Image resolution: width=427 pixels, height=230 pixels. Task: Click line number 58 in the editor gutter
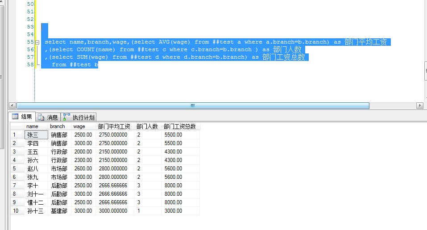[x=30, y=65]
